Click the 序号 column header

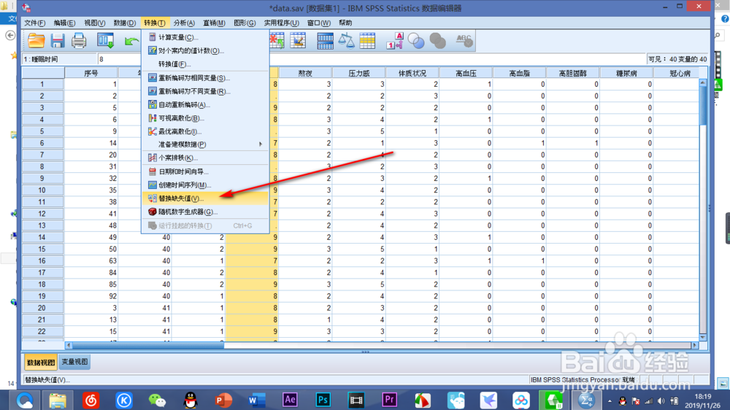[x=91, y=73]
